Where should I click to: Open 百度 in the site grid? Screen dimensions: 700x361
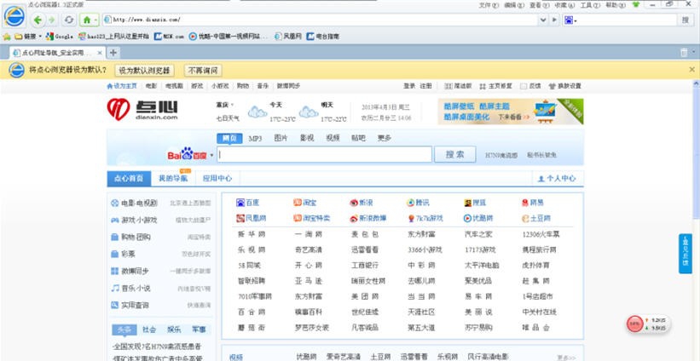[248, 203]
